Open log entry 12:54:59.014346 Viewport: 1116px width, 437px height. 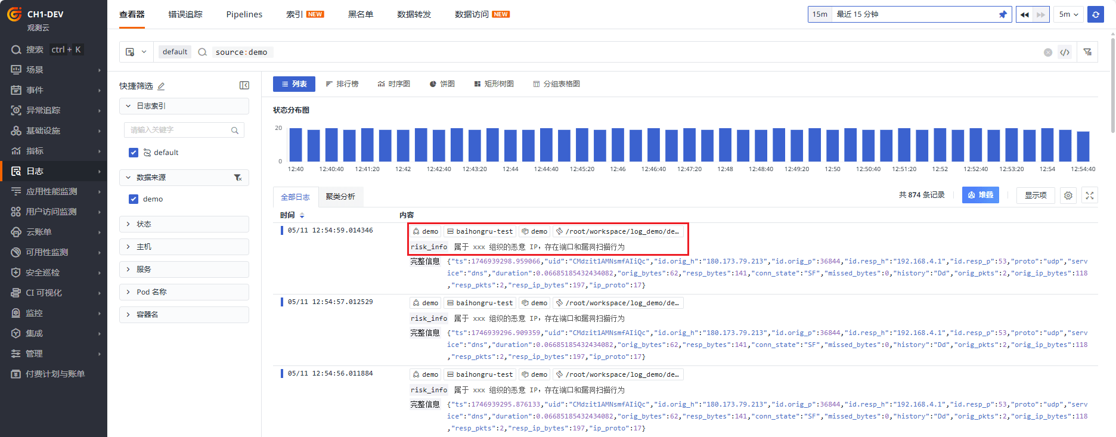(x=330, y=230)
